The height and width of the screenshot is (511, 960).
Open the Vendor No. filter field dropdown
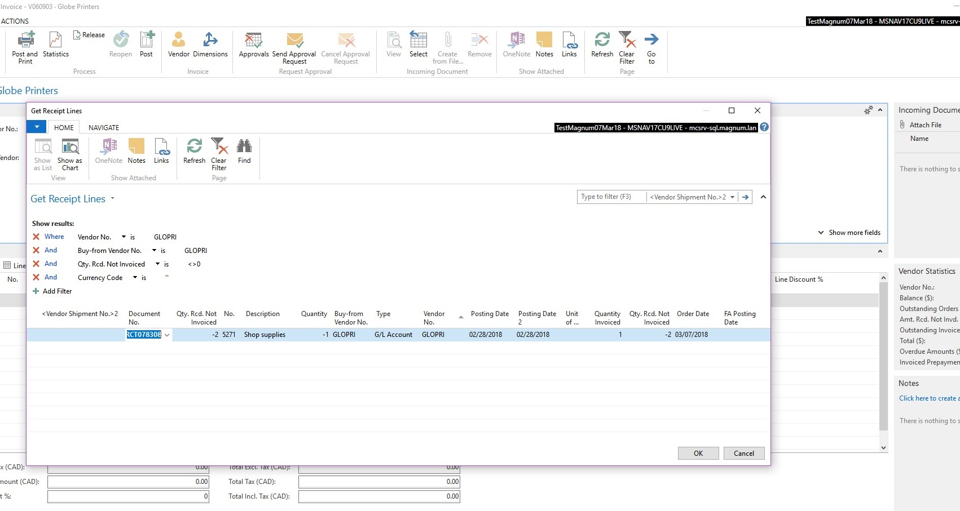coord(124,237)
